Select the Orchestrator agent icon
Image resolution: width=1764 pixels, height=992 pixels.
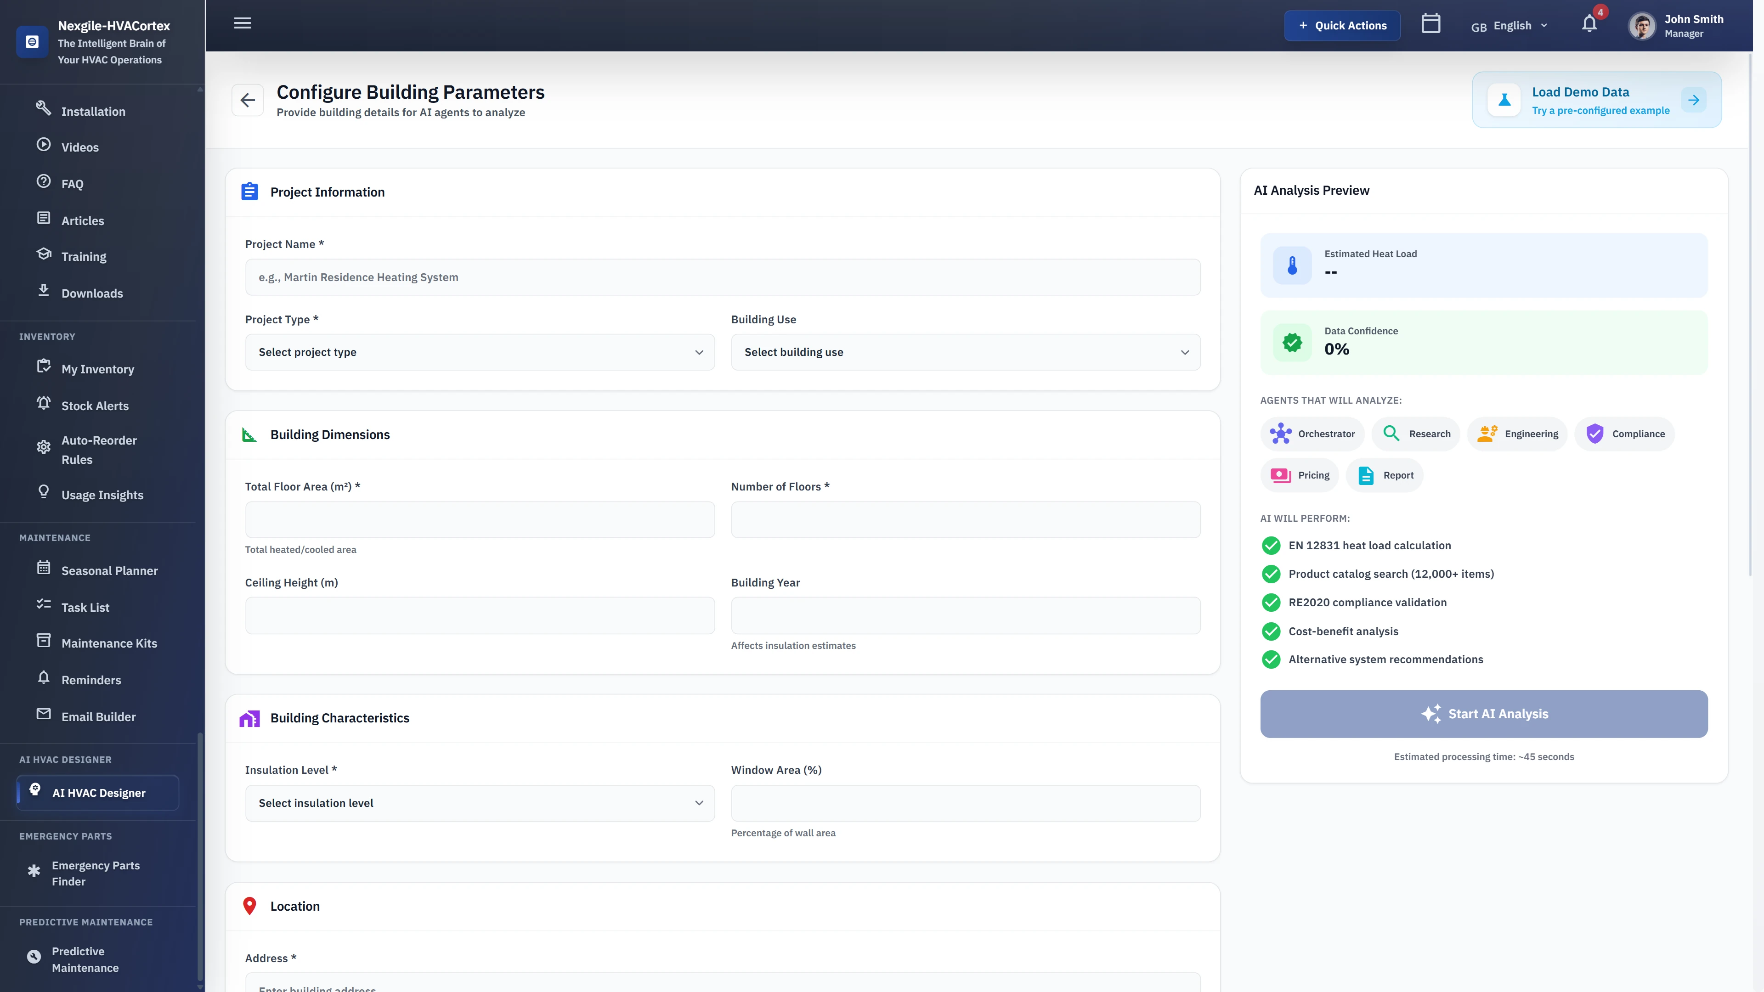pos(1281,434)
